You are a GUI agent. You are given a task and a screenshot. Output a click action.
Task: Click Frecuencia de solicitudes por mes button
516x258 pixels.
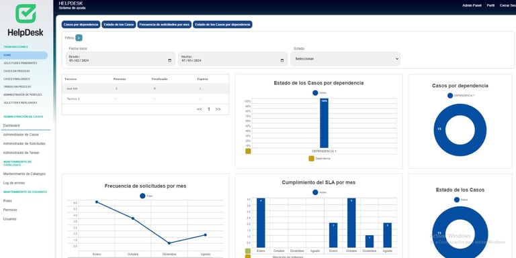click(x=164, y=25)
